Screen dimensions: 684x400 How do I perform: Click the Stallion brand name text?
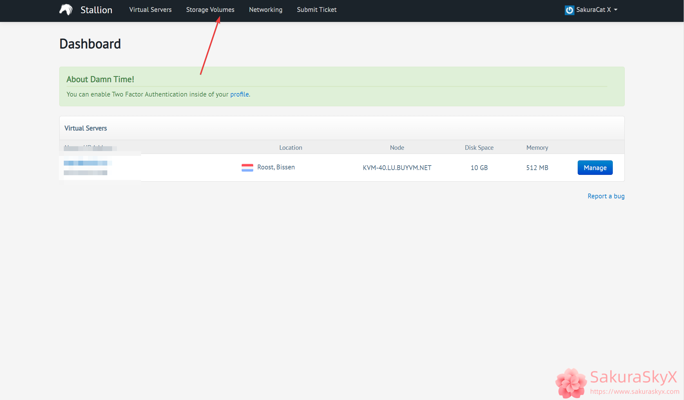pos(96,10)
